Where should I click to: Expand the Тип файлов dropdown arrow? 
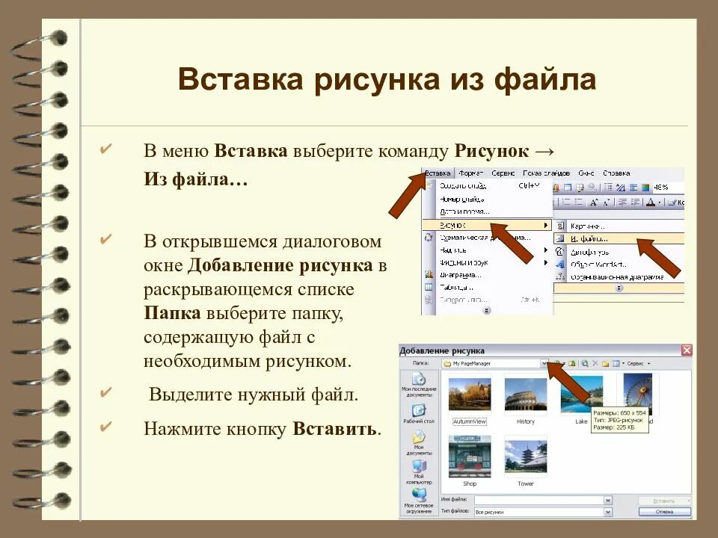pos(607,512)
